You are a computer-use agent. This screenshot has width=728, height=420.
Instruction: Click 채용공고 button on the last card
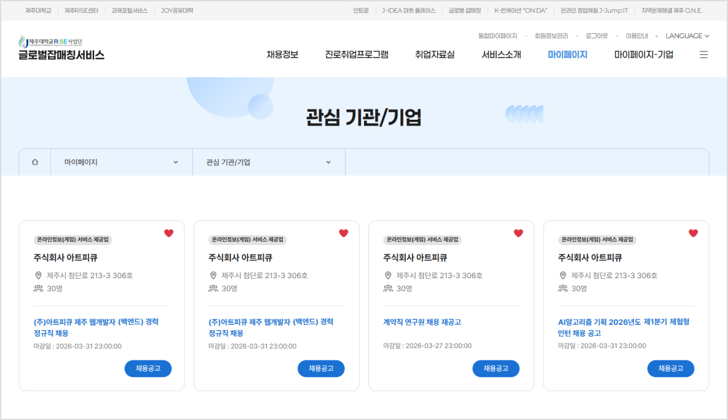pos(670,368)
